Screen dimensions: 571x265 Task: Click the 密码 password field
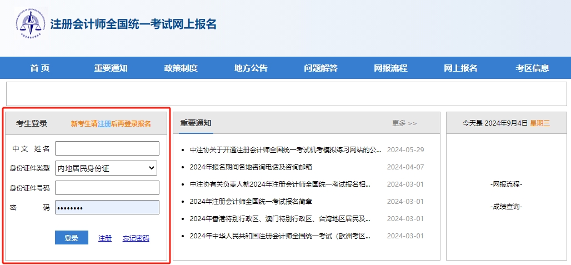[107, 208]
